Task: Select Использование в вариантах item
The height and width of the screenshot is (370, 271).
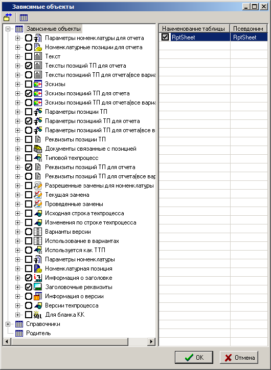Action: [82, 241]
